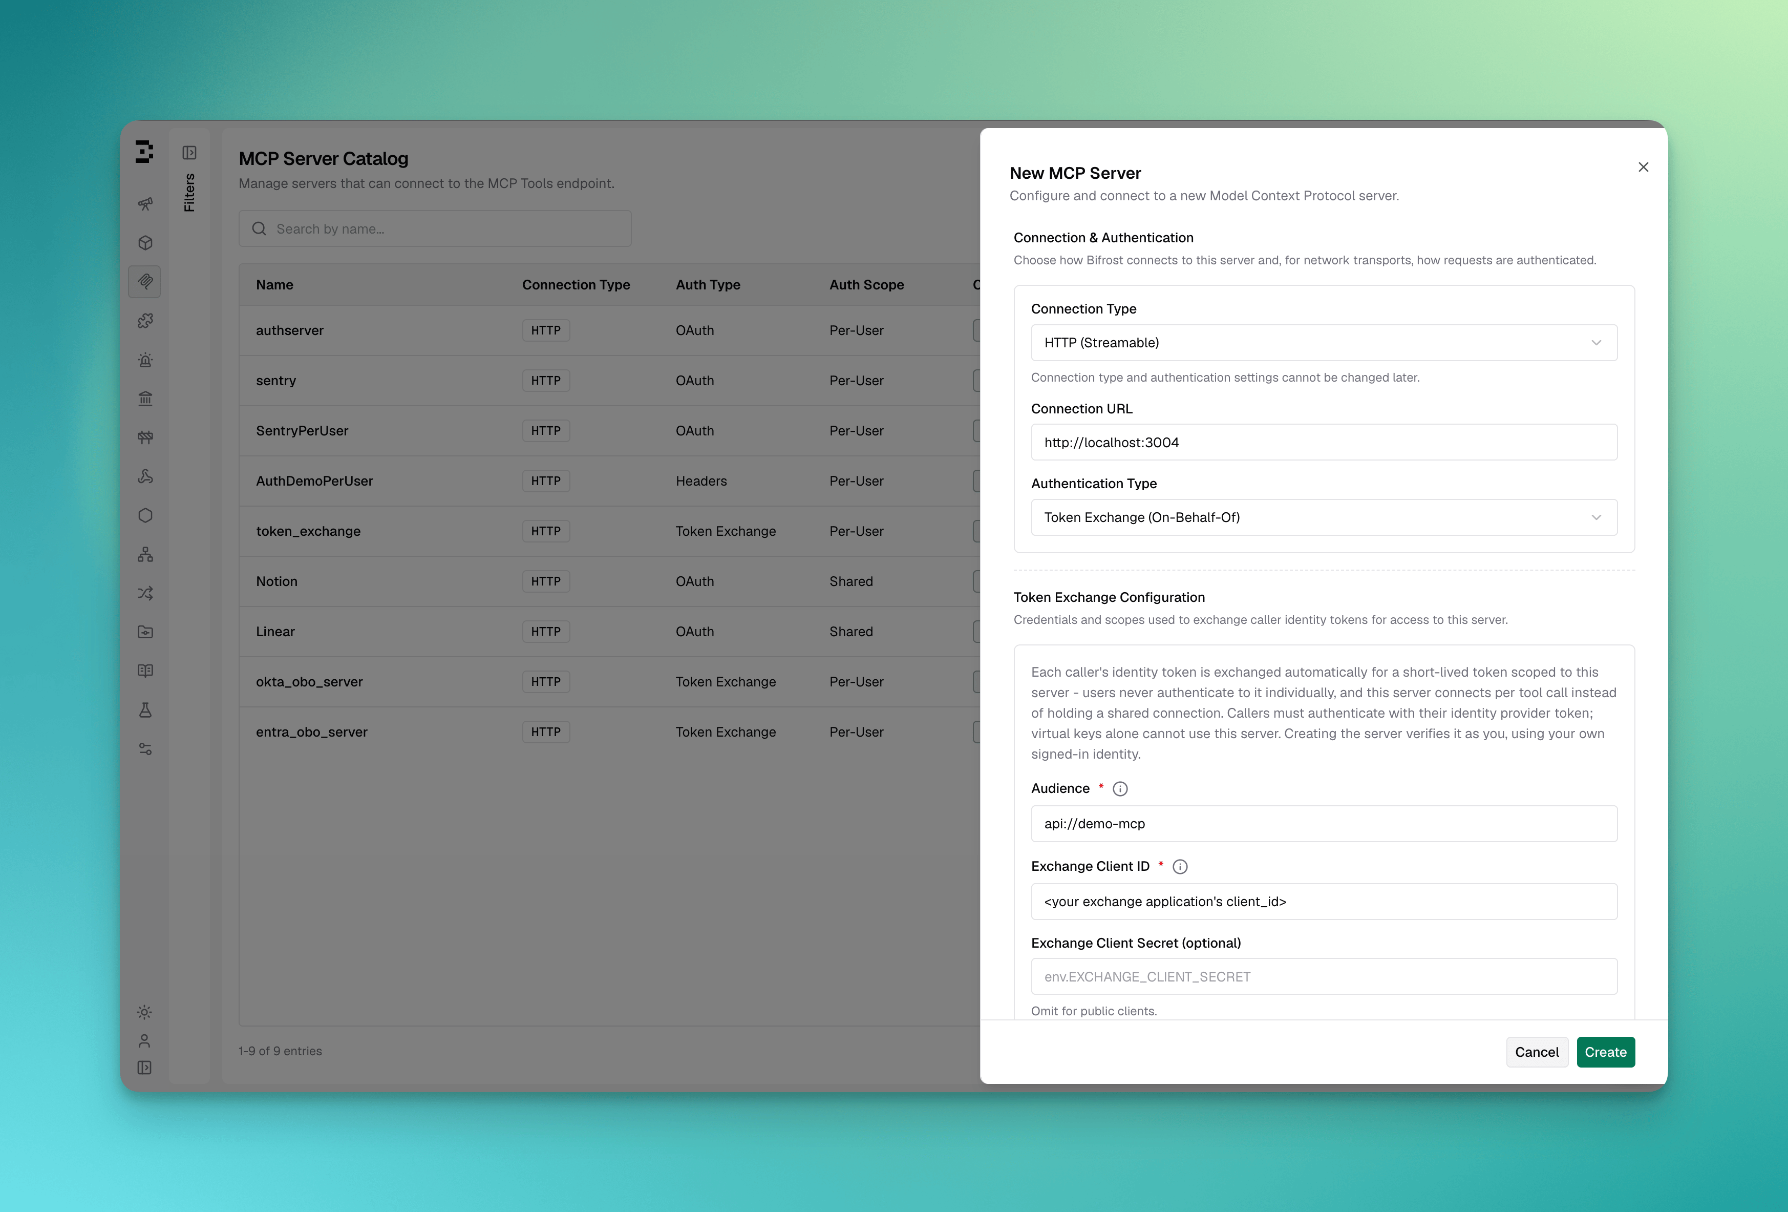
Task: Click the MCP Server Catalog heading
Action: 323,158
